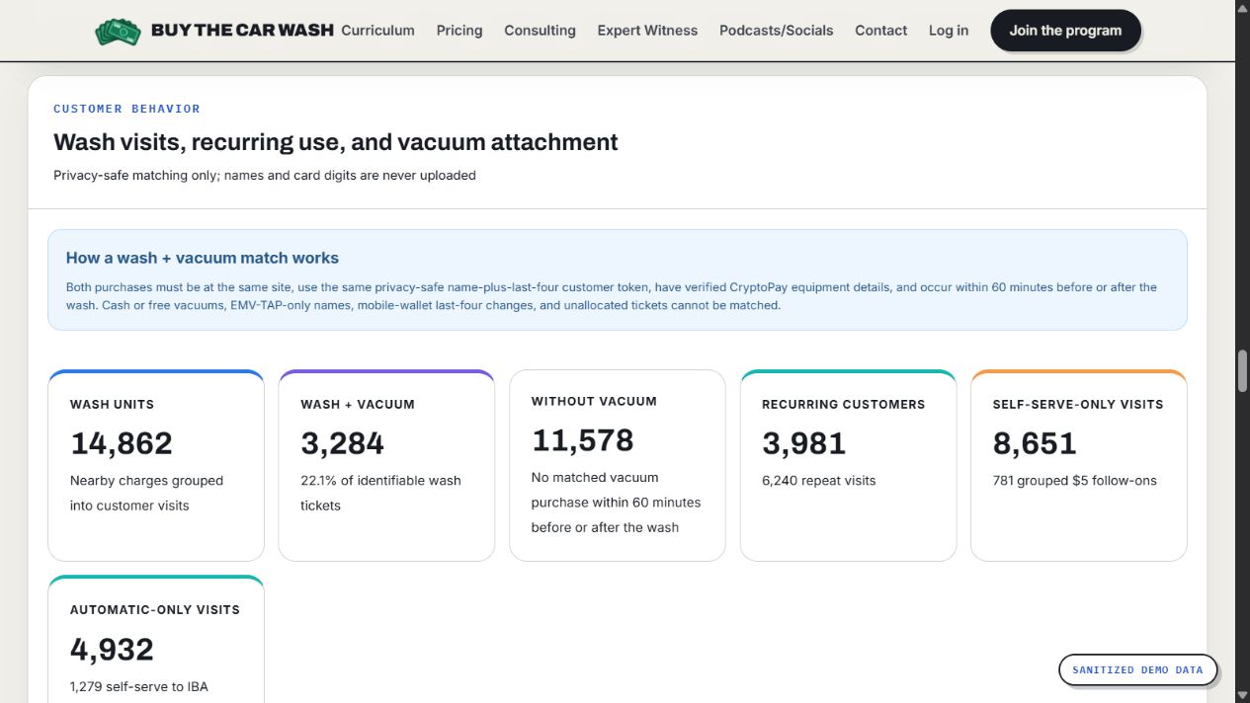This screenshot has height=703, width=1250.
Task: Navigate to Contact
Action: (881, 31)
